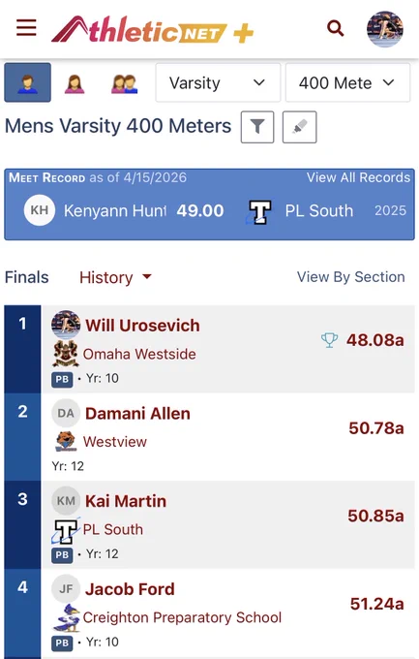419x659 pixels.
Task: Click the highlighter marker icon
Action: pyautogui.click(x=300, y=127)
